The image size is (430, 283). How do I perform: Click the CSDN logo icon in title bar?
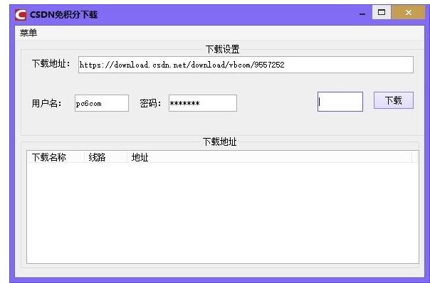coord(21,15)
